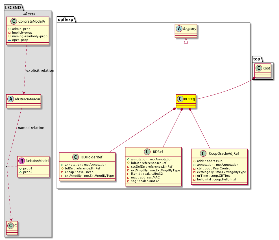This screenshot has width=279, height=240.
Task: Click the "explicit relation" label
Action: (40, 70)
